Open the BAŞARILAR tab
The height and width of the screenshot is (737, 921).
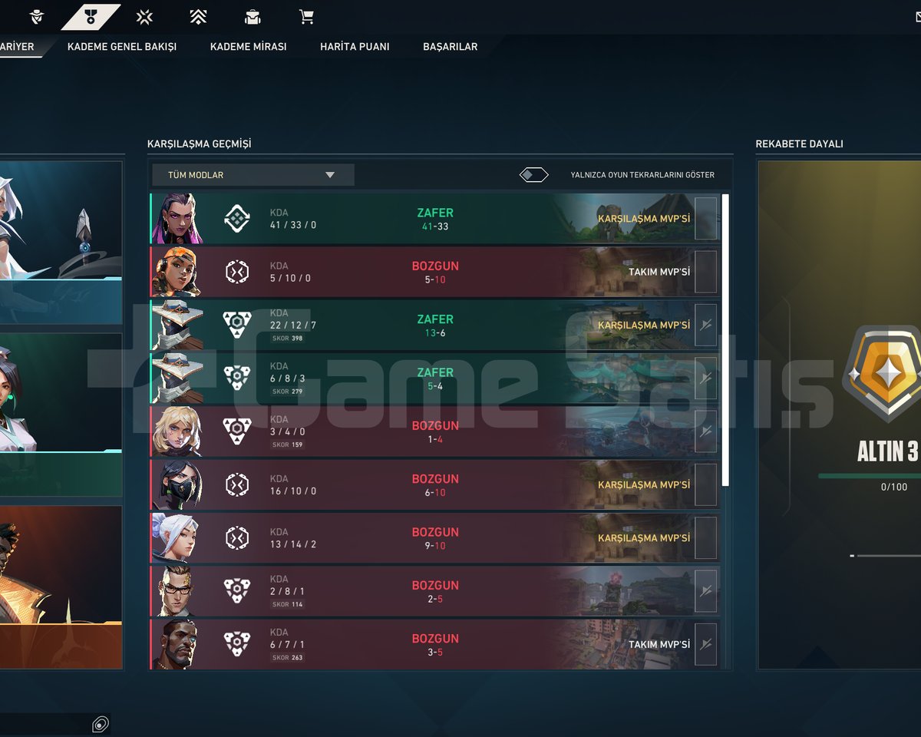coord(451,47)
